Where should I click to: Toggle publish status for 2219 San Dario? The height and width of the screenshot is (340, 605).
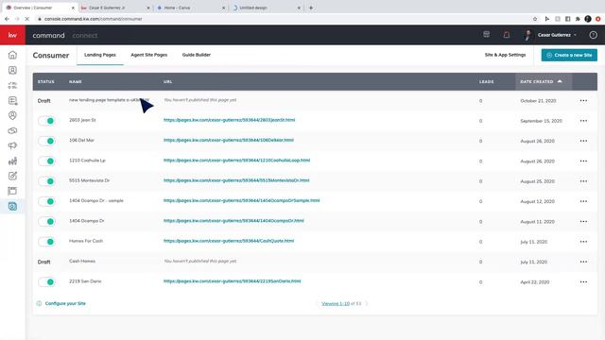coord(46,281)
